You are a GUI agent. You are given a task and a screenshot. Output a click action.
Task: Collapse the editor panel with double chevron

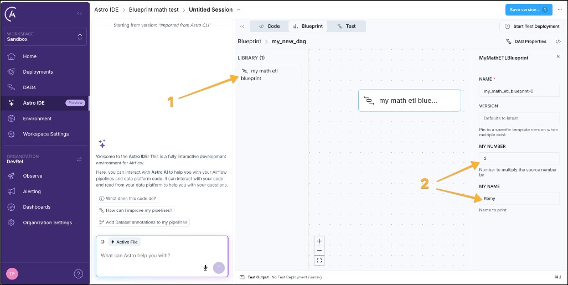pos(242,26)
